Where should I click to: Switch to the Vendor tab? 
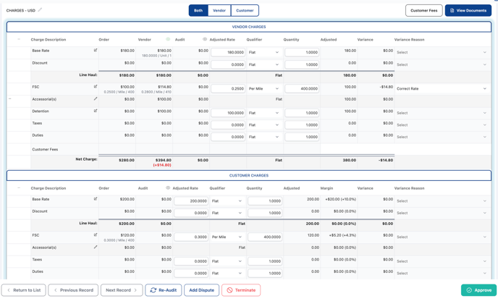219,11
